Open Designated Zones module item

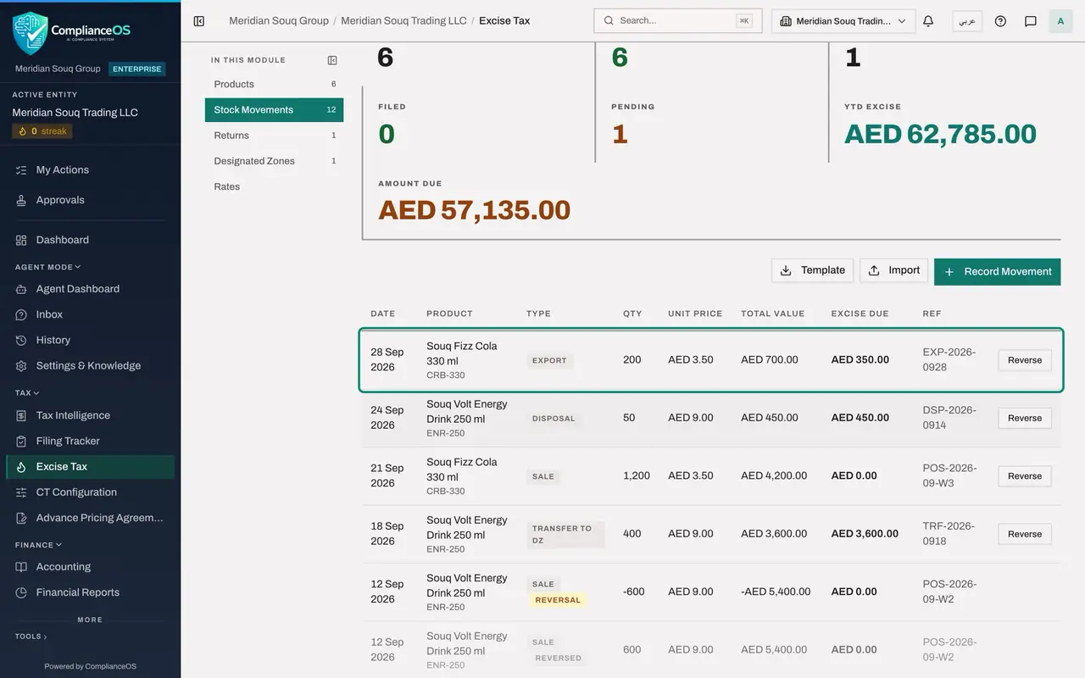coord(274,161)
